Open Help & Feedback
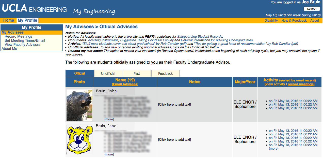This screenshot has width=323, height=158. pyautogui.click(x=294, y=21)
